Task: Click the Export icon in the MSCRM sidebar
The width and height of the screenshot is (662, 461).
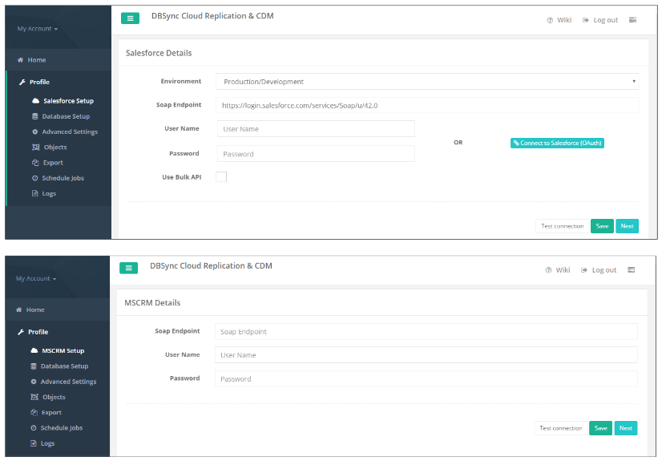Action: tap(34, 412)
